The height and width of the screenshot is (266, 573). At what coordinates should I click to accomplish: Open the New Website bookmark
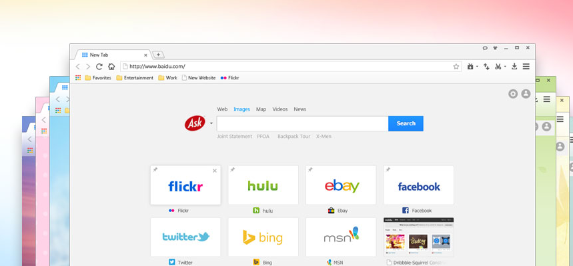pos(199,78)
